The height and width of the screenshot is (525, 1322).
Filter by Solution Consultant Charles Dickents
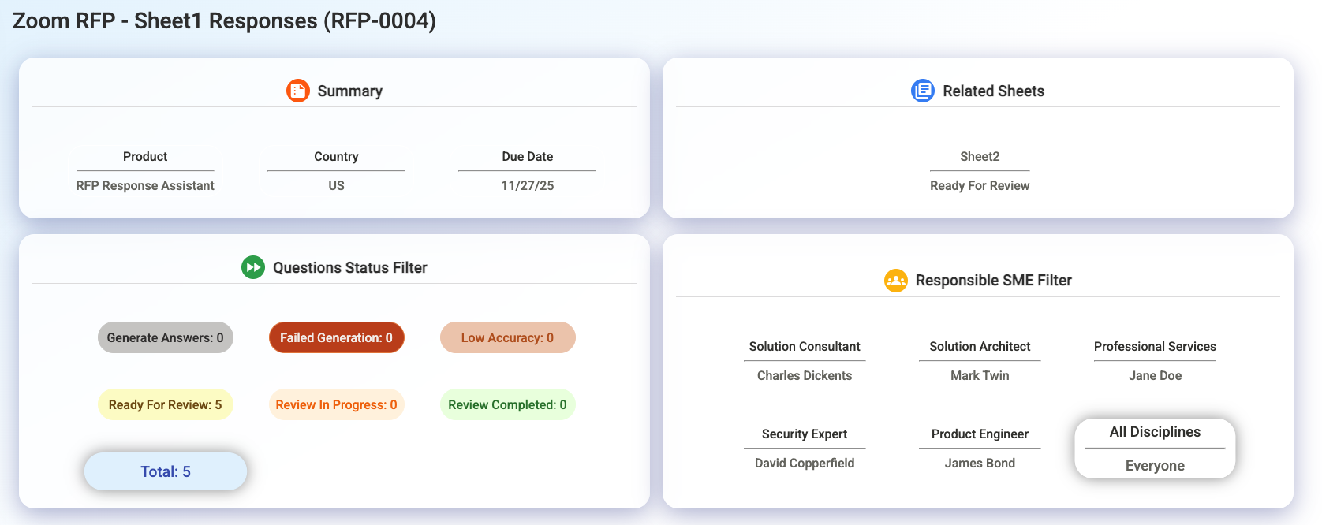tap(805, 361)
